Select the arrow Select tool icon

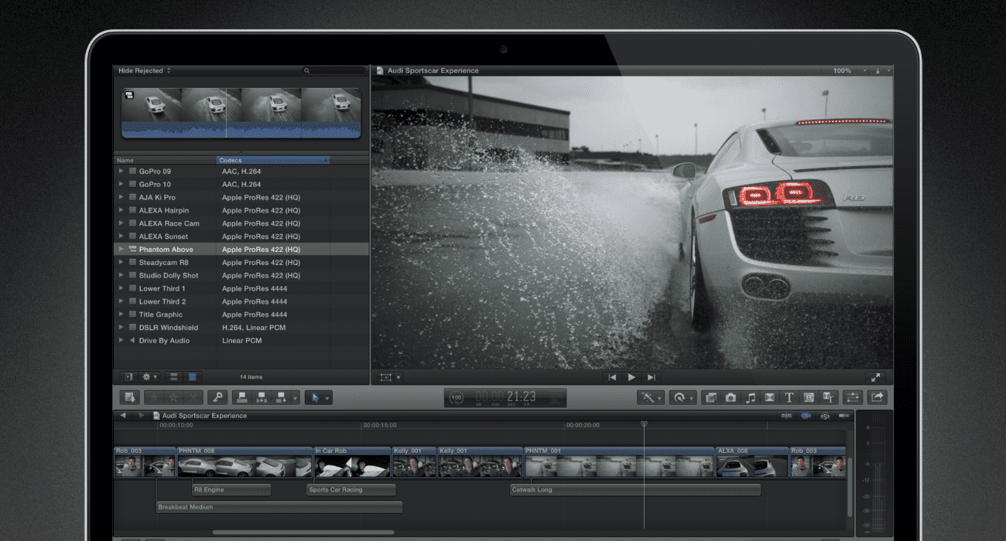click(314, 397)
